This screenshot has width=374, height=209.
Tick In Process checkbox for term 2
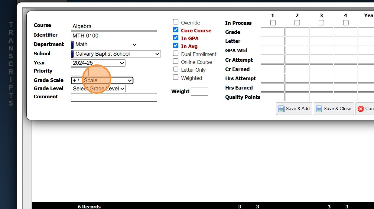click(297, 23)
